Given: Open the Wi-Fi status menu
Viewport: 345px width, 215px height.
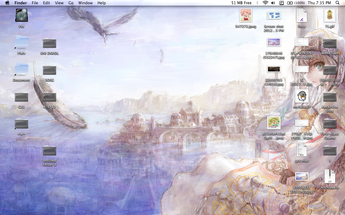Looking at the screenshot, I should click(265, 3).
